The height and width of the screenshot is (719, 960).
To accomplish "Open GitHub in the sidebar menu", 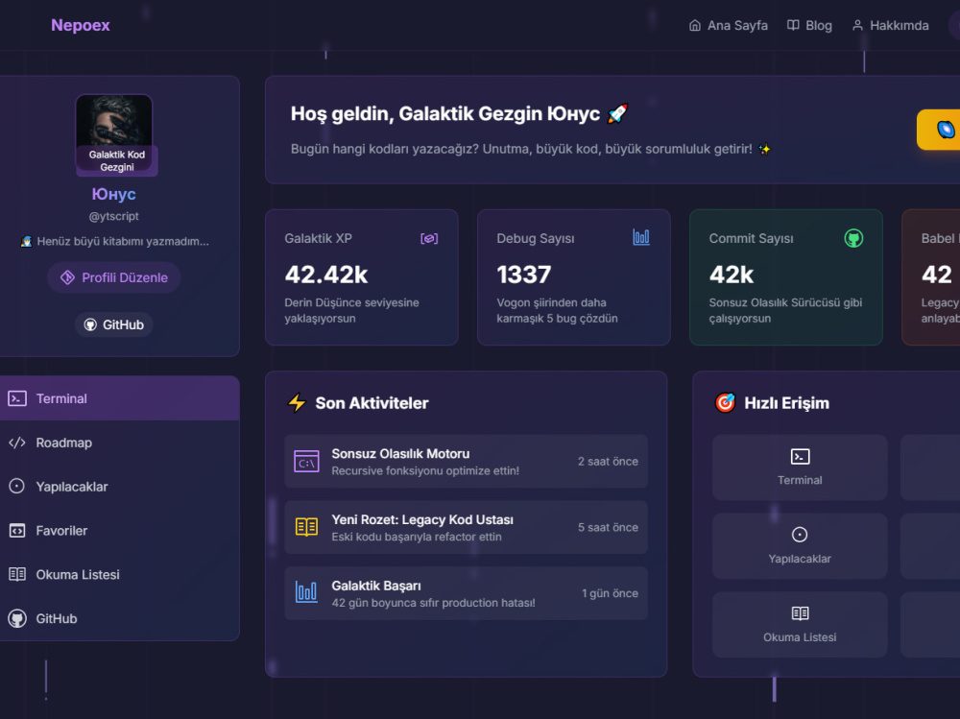I will (x=119, y=618).
